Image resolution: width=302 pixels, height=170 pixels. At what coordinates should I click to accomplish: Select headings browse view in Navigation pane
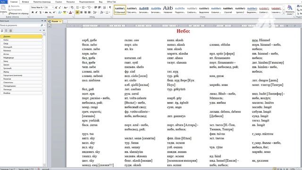(2, 31)
